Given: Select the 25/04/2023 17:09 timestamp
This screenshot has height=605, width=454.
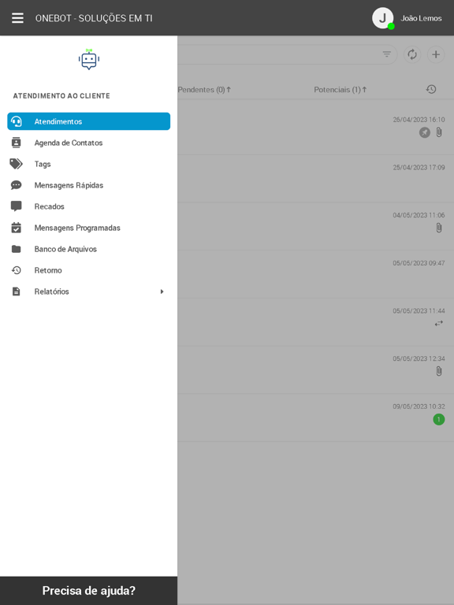Looking at the screenshot, I should point(419,168).
